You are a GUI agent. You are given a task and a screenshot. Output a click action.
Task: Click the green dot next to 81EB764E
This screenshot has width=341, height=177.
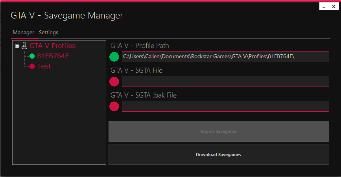pos(32,56)
